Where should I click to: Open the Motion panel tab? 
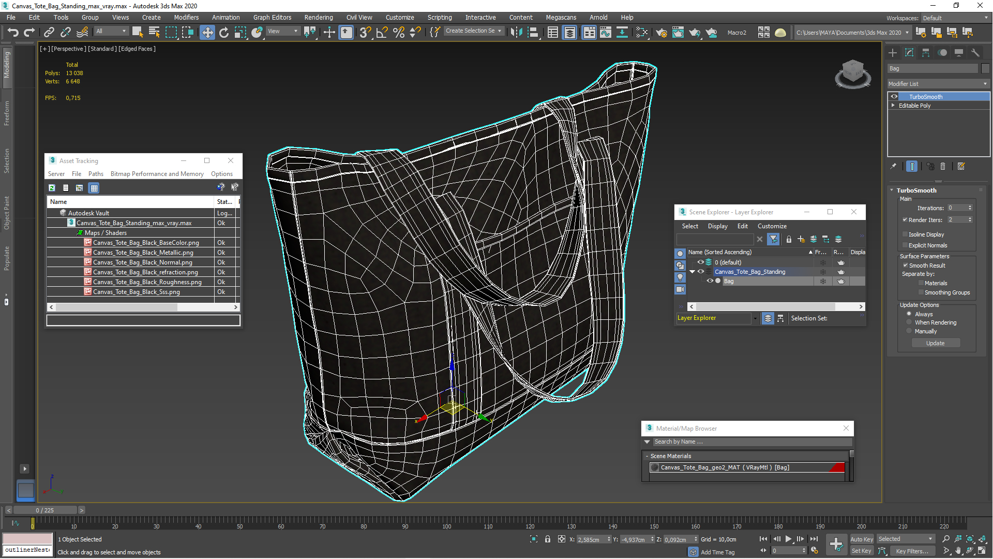942,53
